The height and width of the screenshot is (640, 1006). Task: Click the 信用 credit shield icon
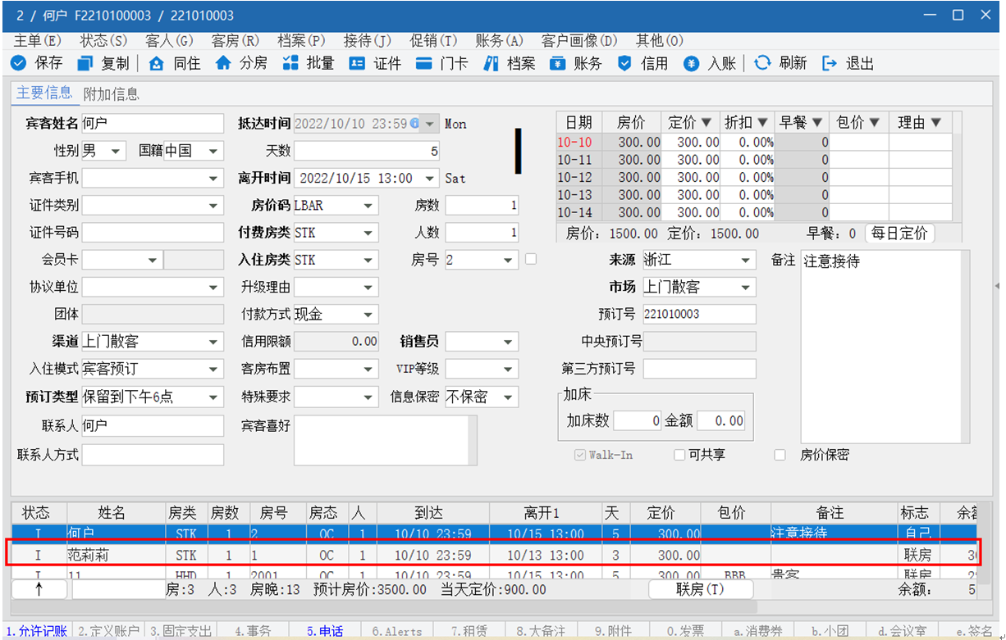(624, 63)
